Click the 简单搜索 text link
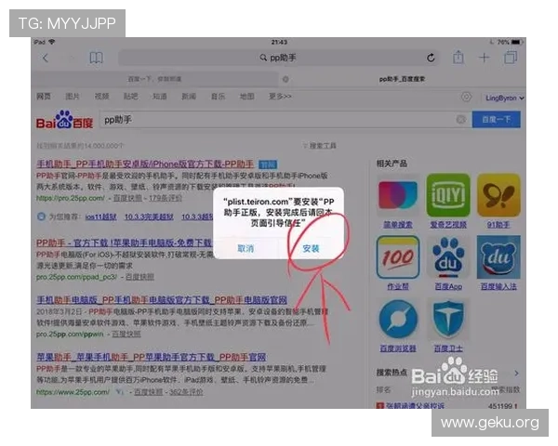The image size is (558, 446). 398,225
